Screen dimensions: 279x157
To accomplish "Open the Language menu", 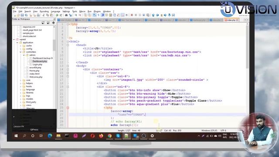I will point(55,11).
